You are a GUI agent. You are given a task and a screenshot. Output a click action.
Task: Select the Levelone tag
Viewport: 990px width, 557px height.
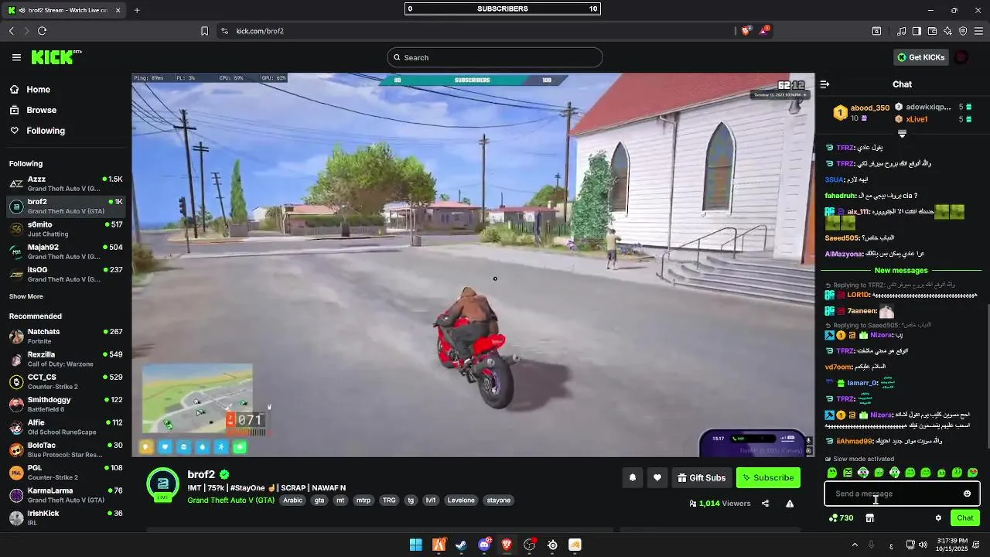click(461, 501)
